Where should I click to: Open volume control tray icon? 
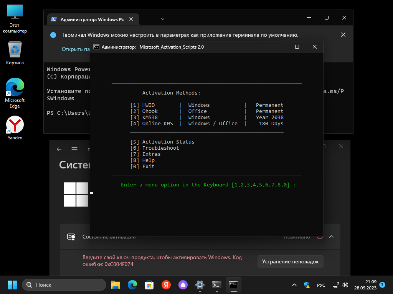click(x=345, y=285)
